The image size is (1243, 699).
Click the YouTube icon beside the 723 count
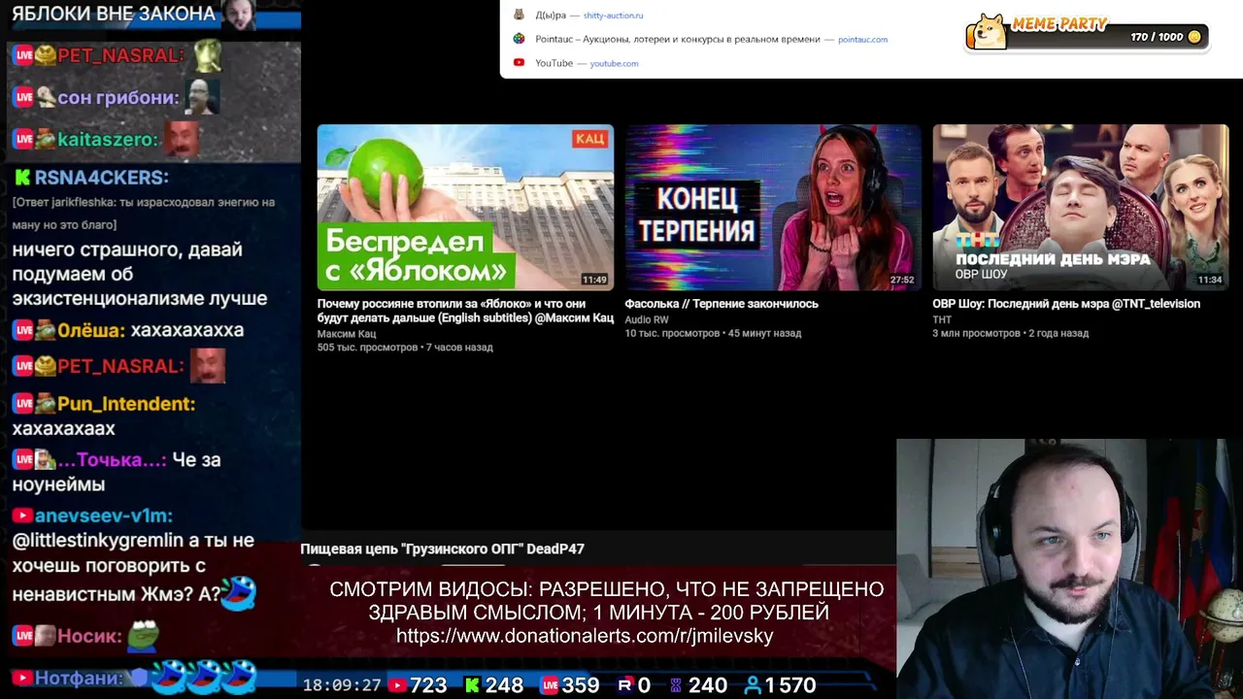coord(396,685)
